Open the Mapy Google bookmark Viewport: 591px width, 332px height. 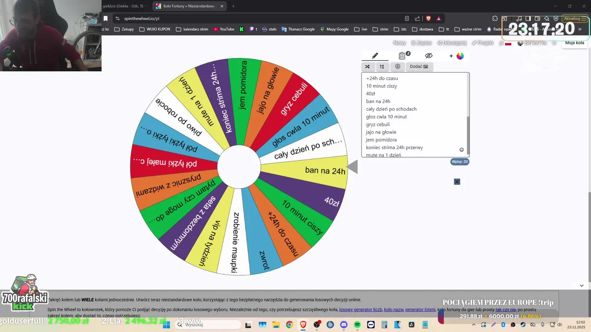[x=334, y=29]
